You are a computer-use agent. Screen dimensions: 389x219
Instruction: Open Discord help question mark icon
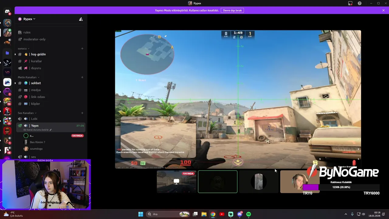(360, 3)
